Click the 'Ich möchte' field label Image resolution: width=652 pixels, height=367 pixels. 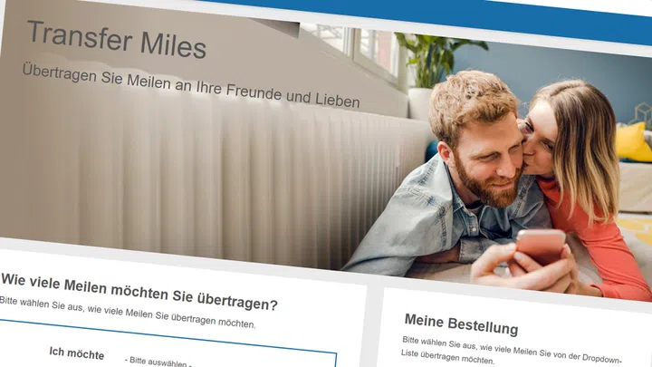[x=76, y=353]
